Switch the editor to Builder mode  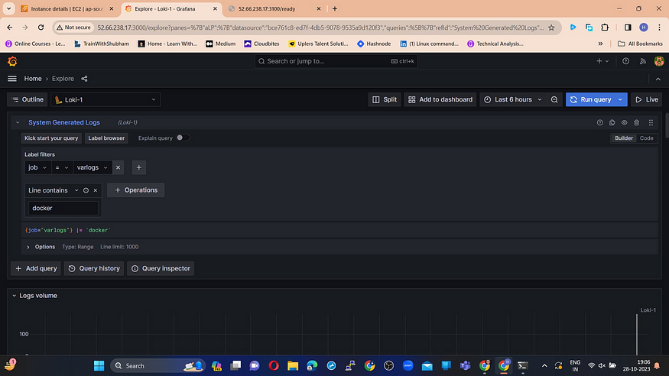624,138
